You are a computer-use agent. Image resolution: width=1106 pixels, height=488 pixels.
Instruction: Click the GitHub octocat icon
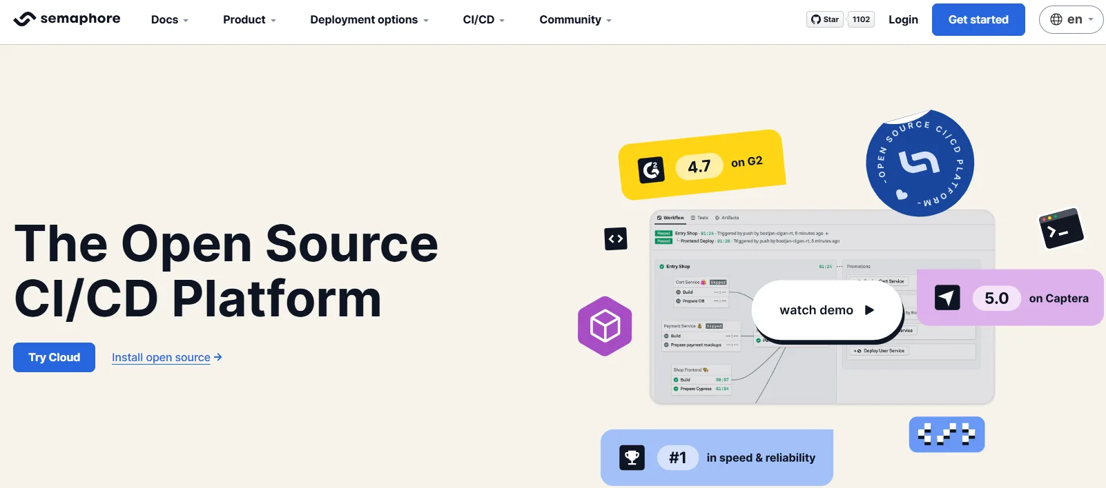816,19
